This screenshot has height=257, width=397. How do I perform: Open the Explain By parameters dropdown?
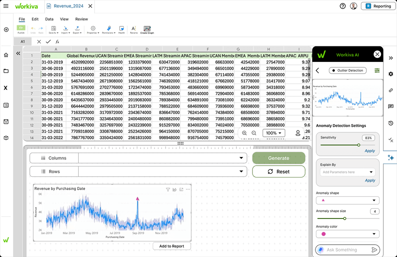(x=347, y=172)
